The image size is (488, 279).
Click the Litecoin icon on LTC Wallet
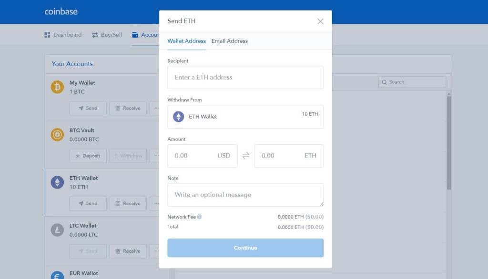point(57,229)
